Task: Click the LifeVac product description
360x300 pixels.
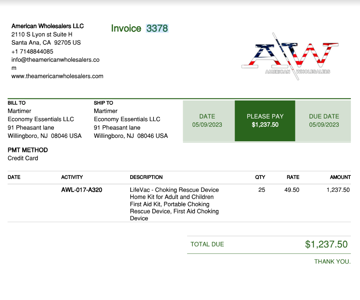Action: 174,204
